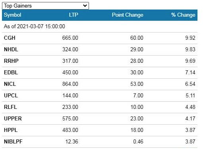Click the dropdown chevron arrow
Screen dimensions: 203x149
pyautogui.click(x=85, y=6)
